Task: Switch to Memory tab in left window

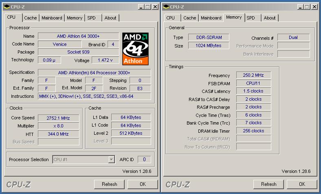Action: tap(75, 18)
